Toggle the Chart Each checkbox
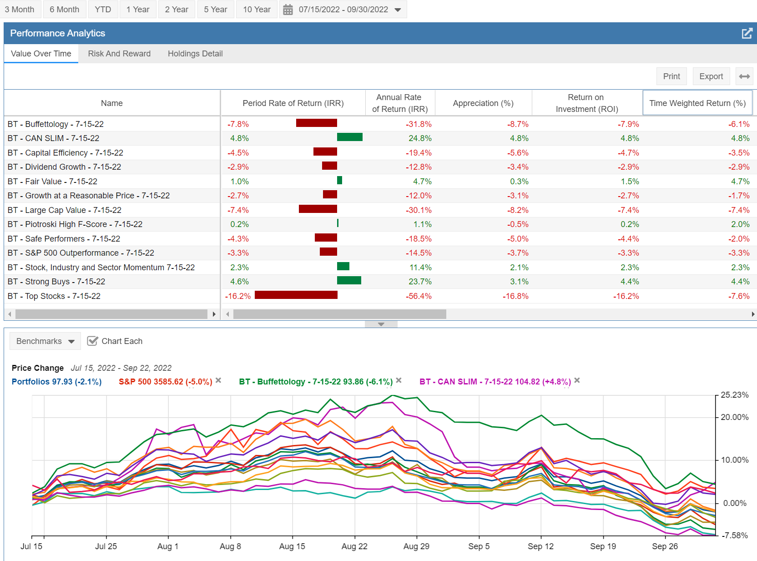This screenshot has height=561, width=757. click(x=92, y=341)
